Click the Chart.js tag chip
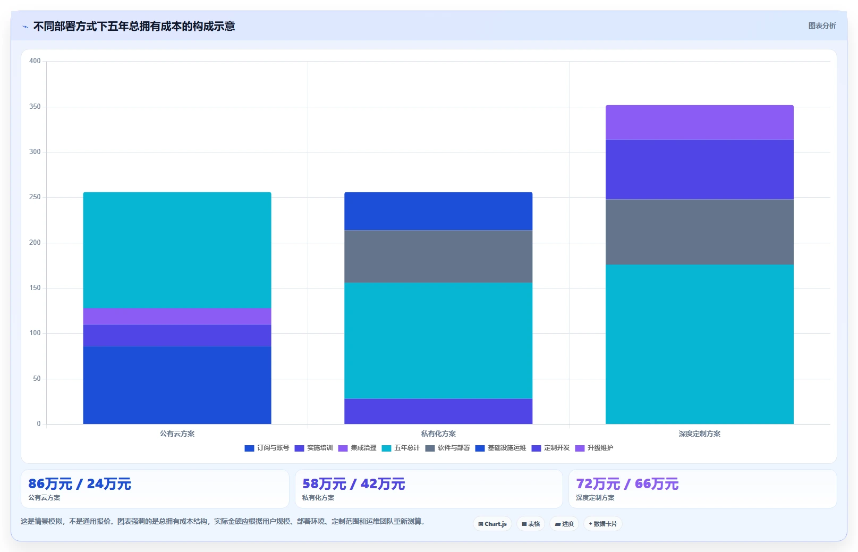The image size is (858, 552). pyautogui.click(x=492, y=524)
